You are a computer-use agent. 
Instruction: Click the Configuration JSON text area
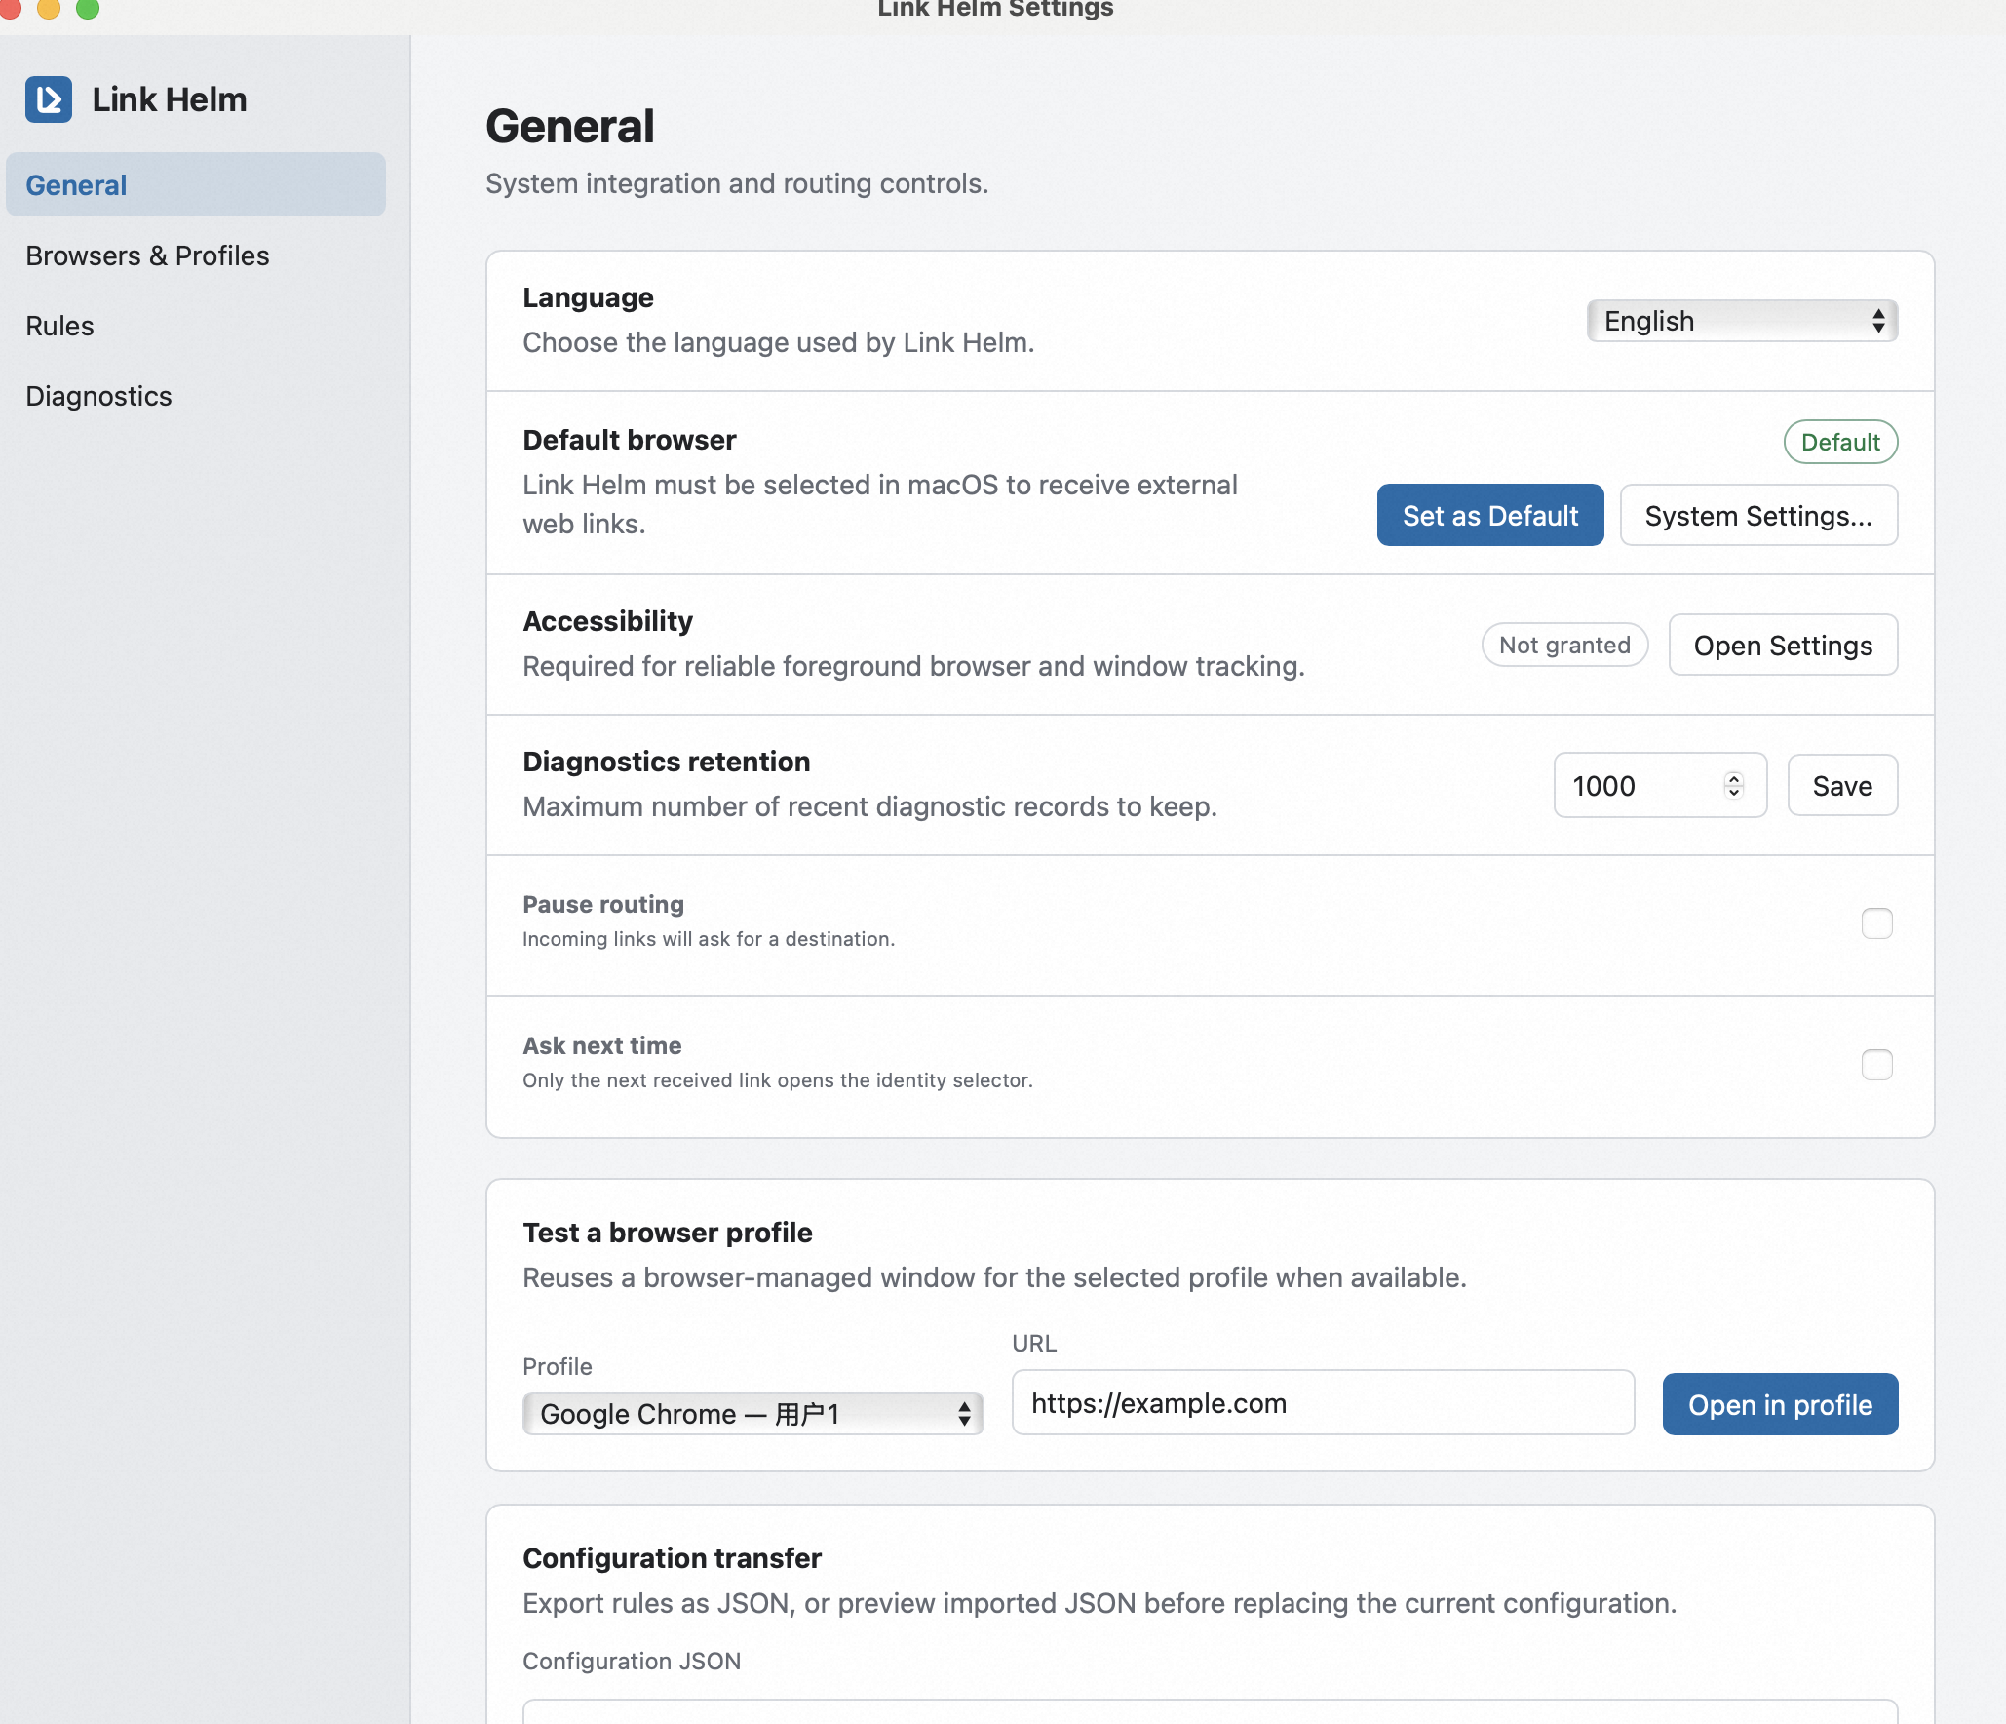point(1210,1711)
